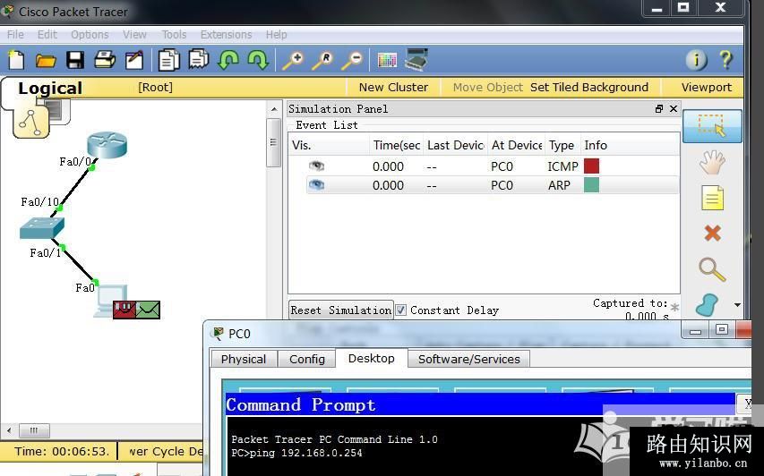Save the network with the floppy disk icon
The width and height of the screenshot is (764, 476).
75,60
